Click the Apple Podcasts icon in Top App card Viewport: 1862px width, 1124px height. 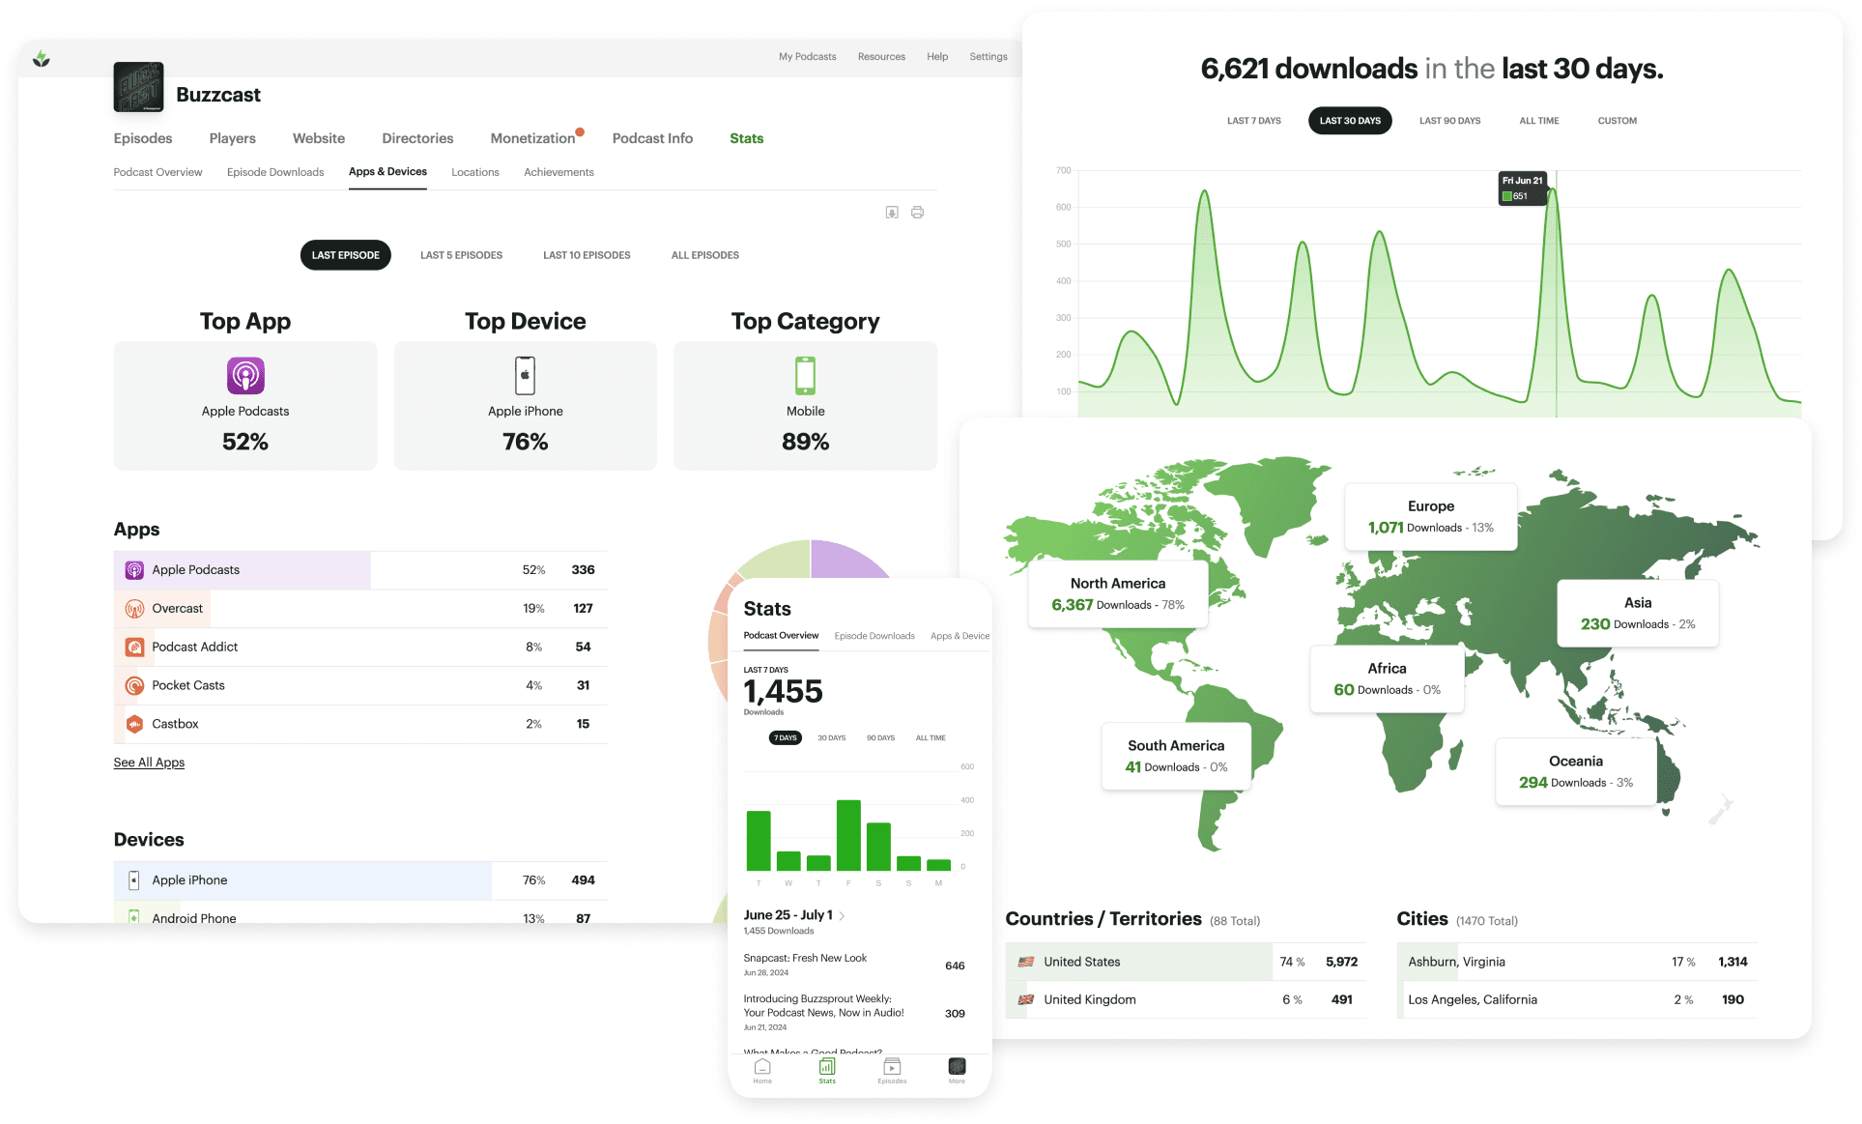point(245,375)
